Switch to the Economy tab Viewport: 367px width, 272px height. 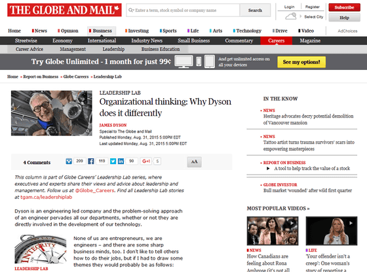click(62, 41)
